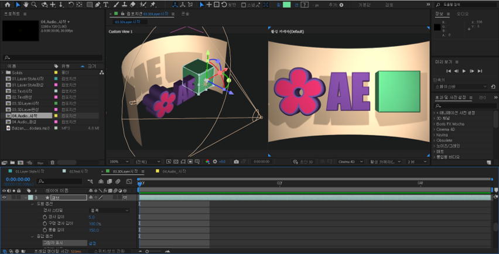Toggle shy switch for layer 3
Viewport: 499px width, 254px height.
click(x=91, y=197)
